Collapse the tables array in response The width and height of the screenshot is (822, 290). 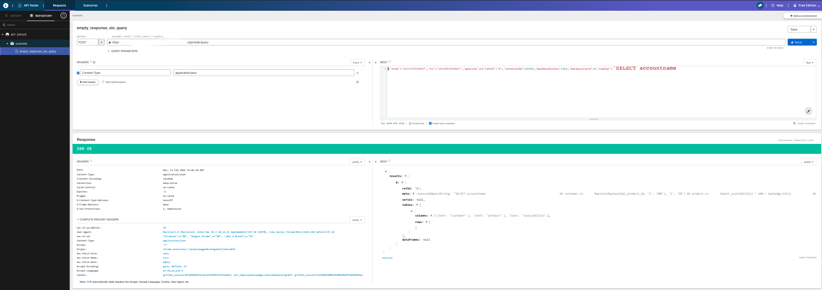click(x=417, y=205)
